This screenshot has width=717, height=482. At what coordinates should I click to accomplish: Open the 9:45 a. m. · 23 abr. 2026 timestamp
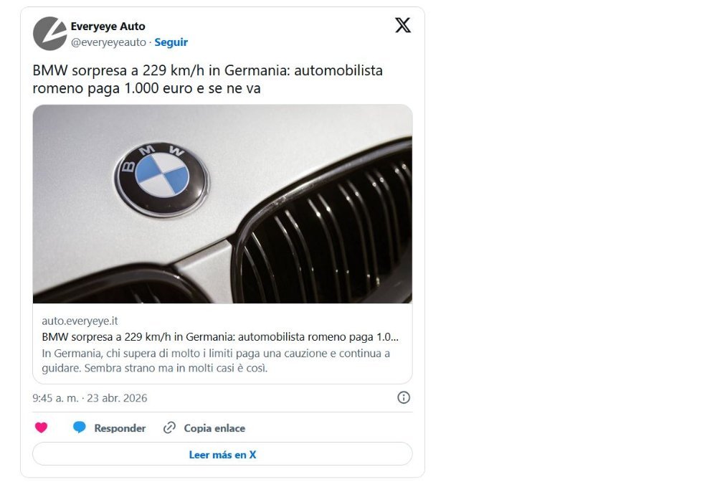[90, 397]
